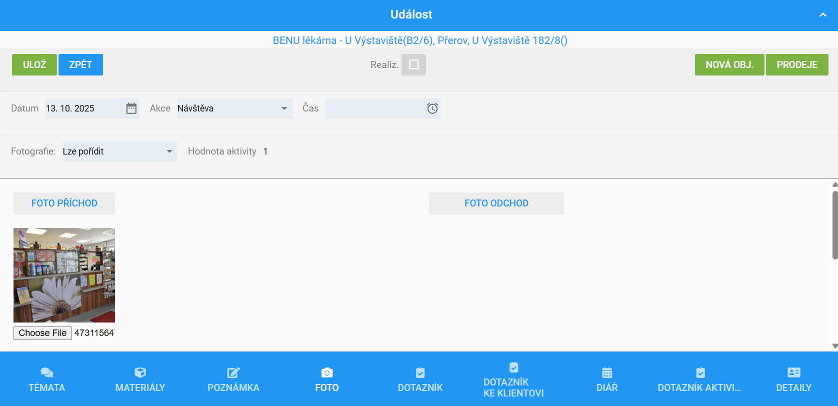Image resolution: width=838 pixels, height=406 pixels.
Task: Toggle the Realiz. checkbox
Action: pos(413,64)
